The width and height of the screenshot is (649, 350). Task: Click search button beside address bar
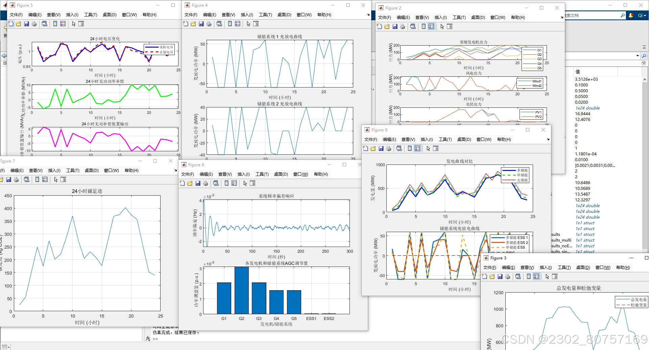[644, 56]
